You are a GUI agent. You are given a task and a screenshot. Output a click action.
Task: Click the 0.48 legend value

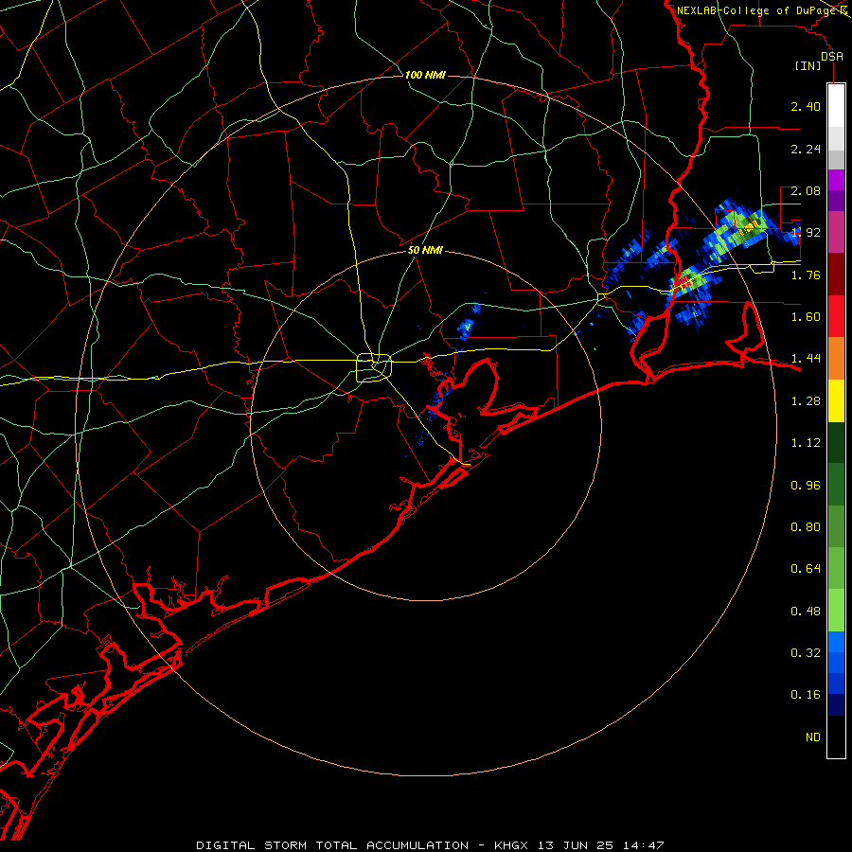[806, 612]
